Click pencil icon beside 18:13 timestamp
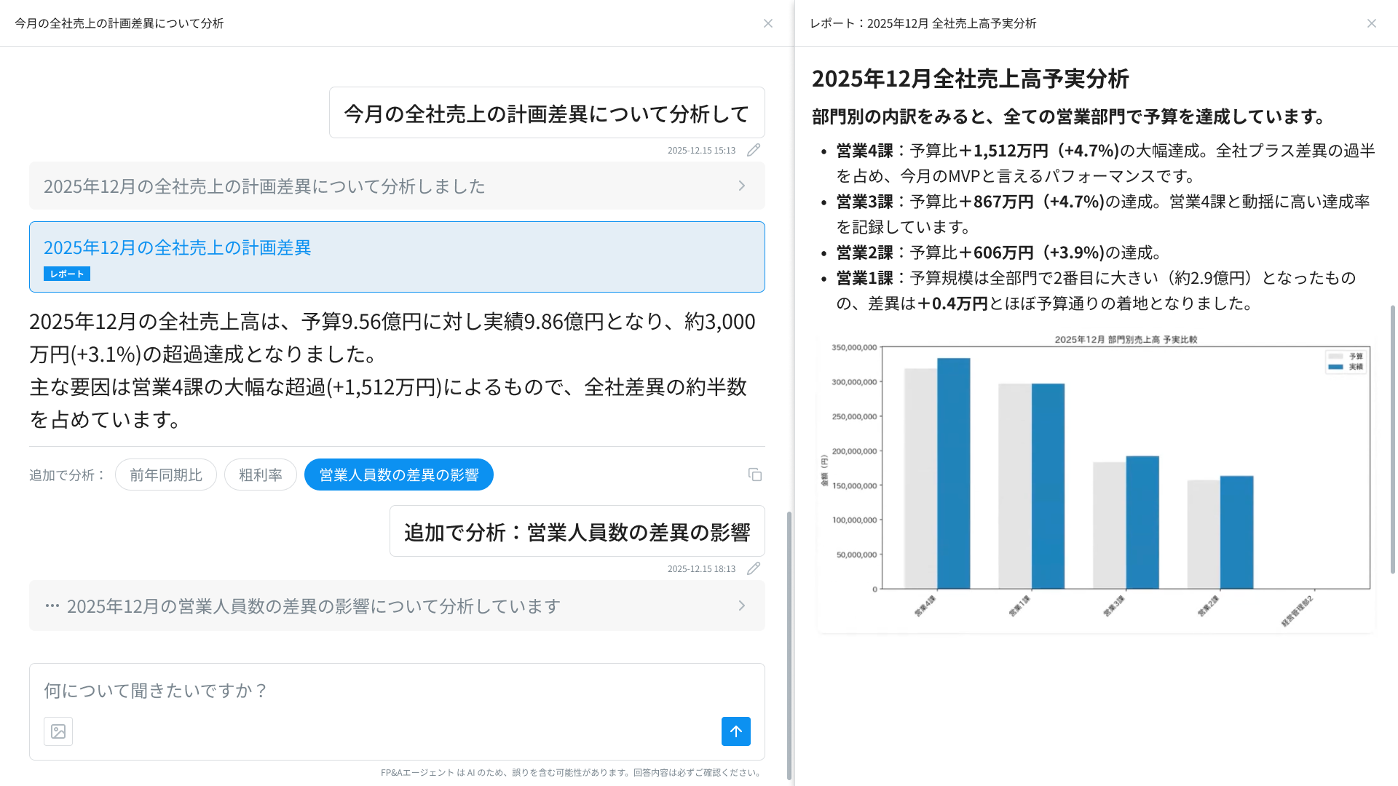The image size is (1398, 786). coord(754,568)
